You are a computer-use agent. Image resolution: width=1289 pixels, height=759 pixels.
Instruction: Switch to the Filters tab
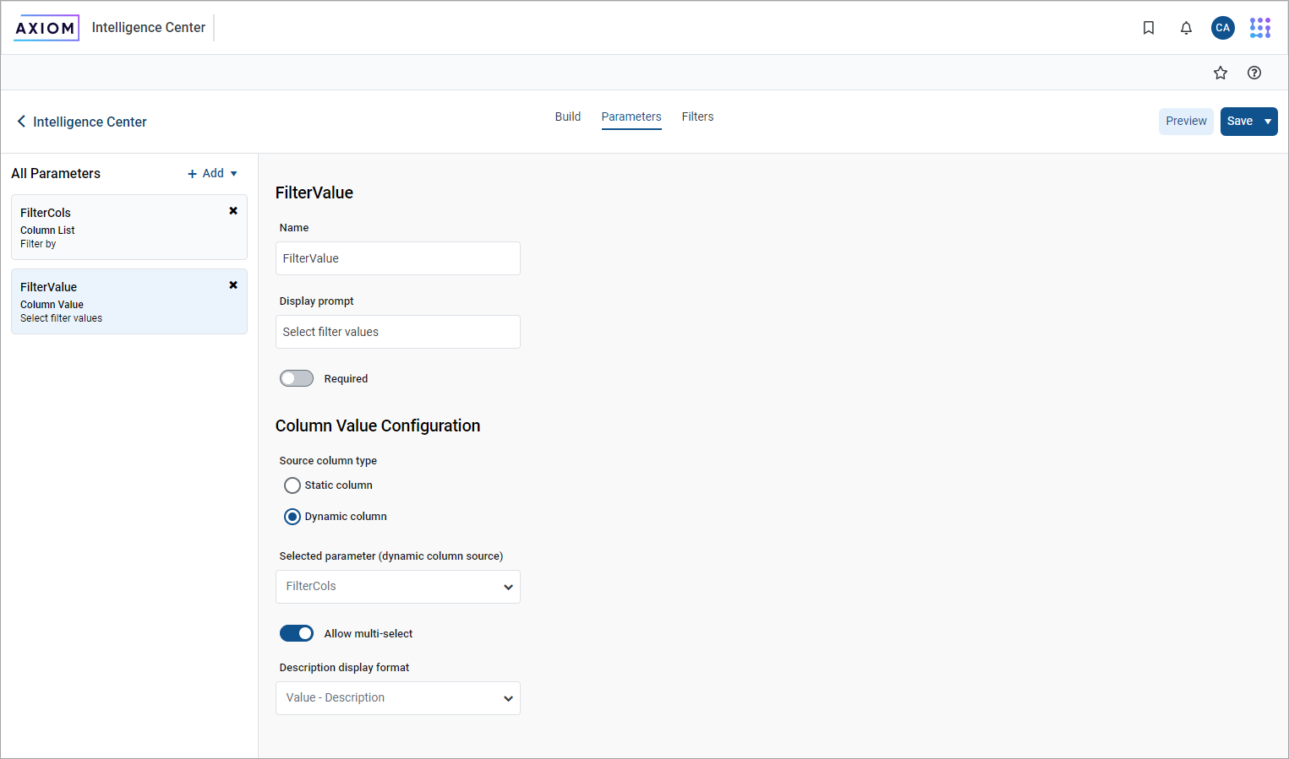[x=697, y=117]
